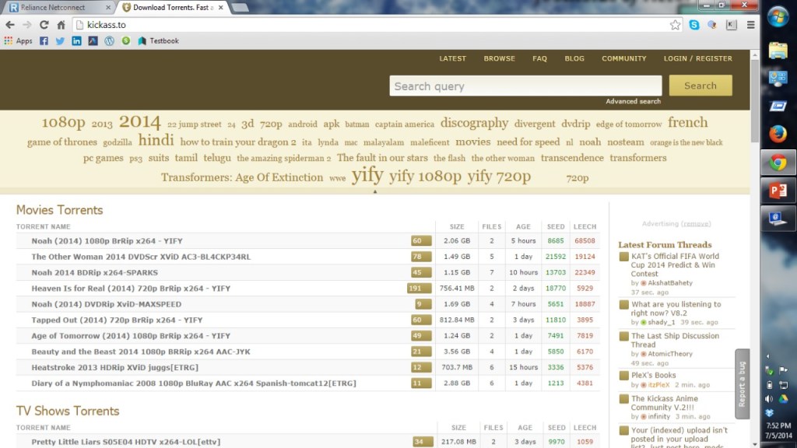Click the Report a bug side tab
Image resolution: width=797 pixels, height=448 pixels.
click(x=742, y=383)
